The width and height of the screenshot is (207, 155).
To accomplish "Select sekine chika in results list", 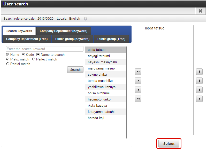I will click(106, 75).
